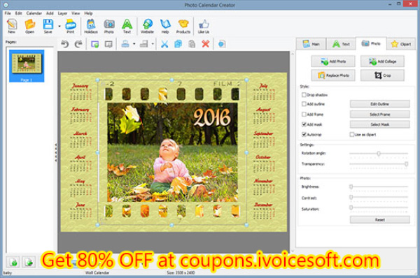Switch to the Text tab in the right panel

coord(341,44)
